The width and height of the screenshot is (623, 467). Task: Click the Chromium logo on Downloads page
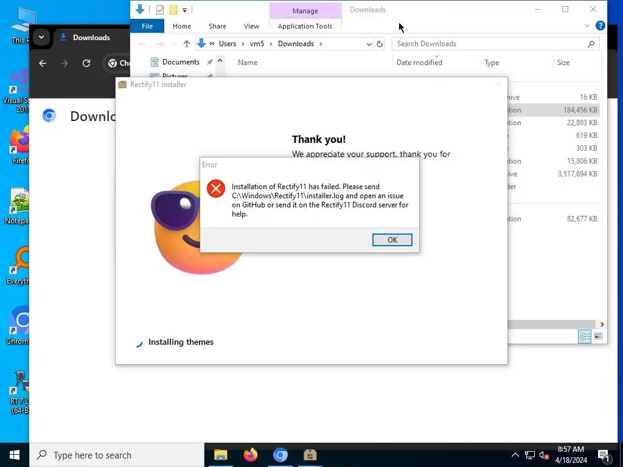49,116
